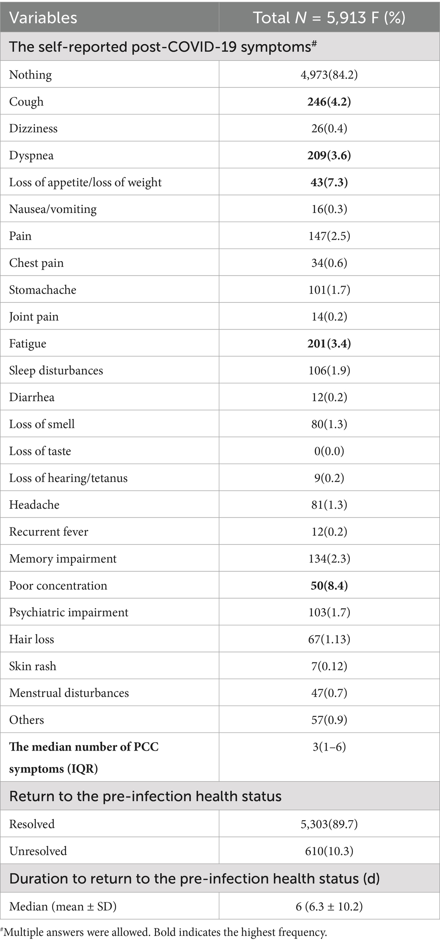
Task: Select the Sleep disturbances row label
Action: (x=56, y=371)
